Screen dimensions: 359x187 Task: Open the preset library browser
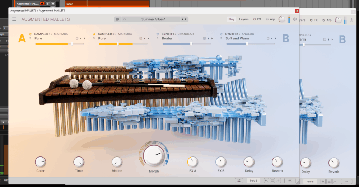pyautogui.click(x=118, y=19)
